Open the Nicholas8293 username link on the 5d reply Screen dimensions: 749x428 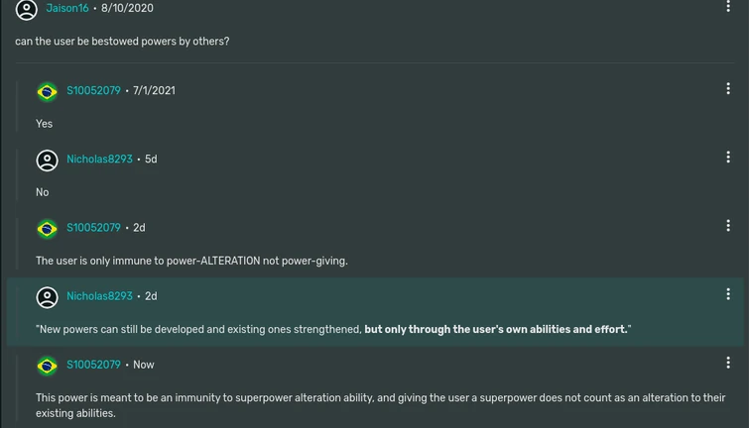point(99,160)
